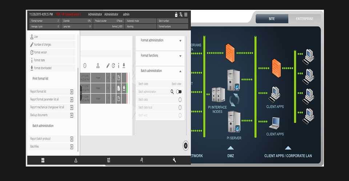Collapse the Batch administration section
Screen dimensions: 349x181
pyautogui.click(x=180, y=71)
